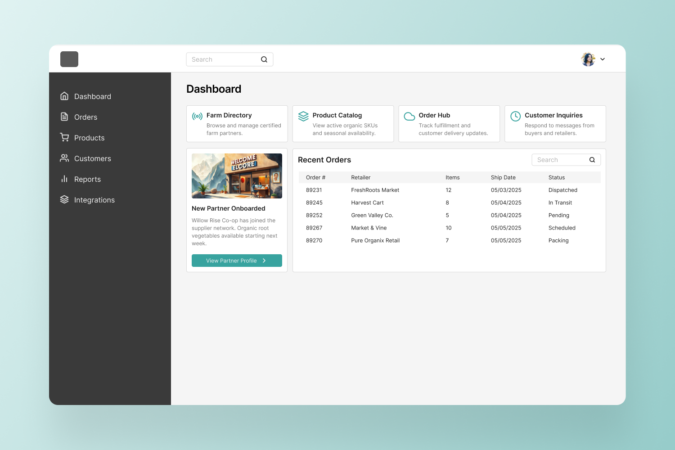Screen dimensions: 675x450
Task: Click the In Transit status
Action: (x=560, y=202)
